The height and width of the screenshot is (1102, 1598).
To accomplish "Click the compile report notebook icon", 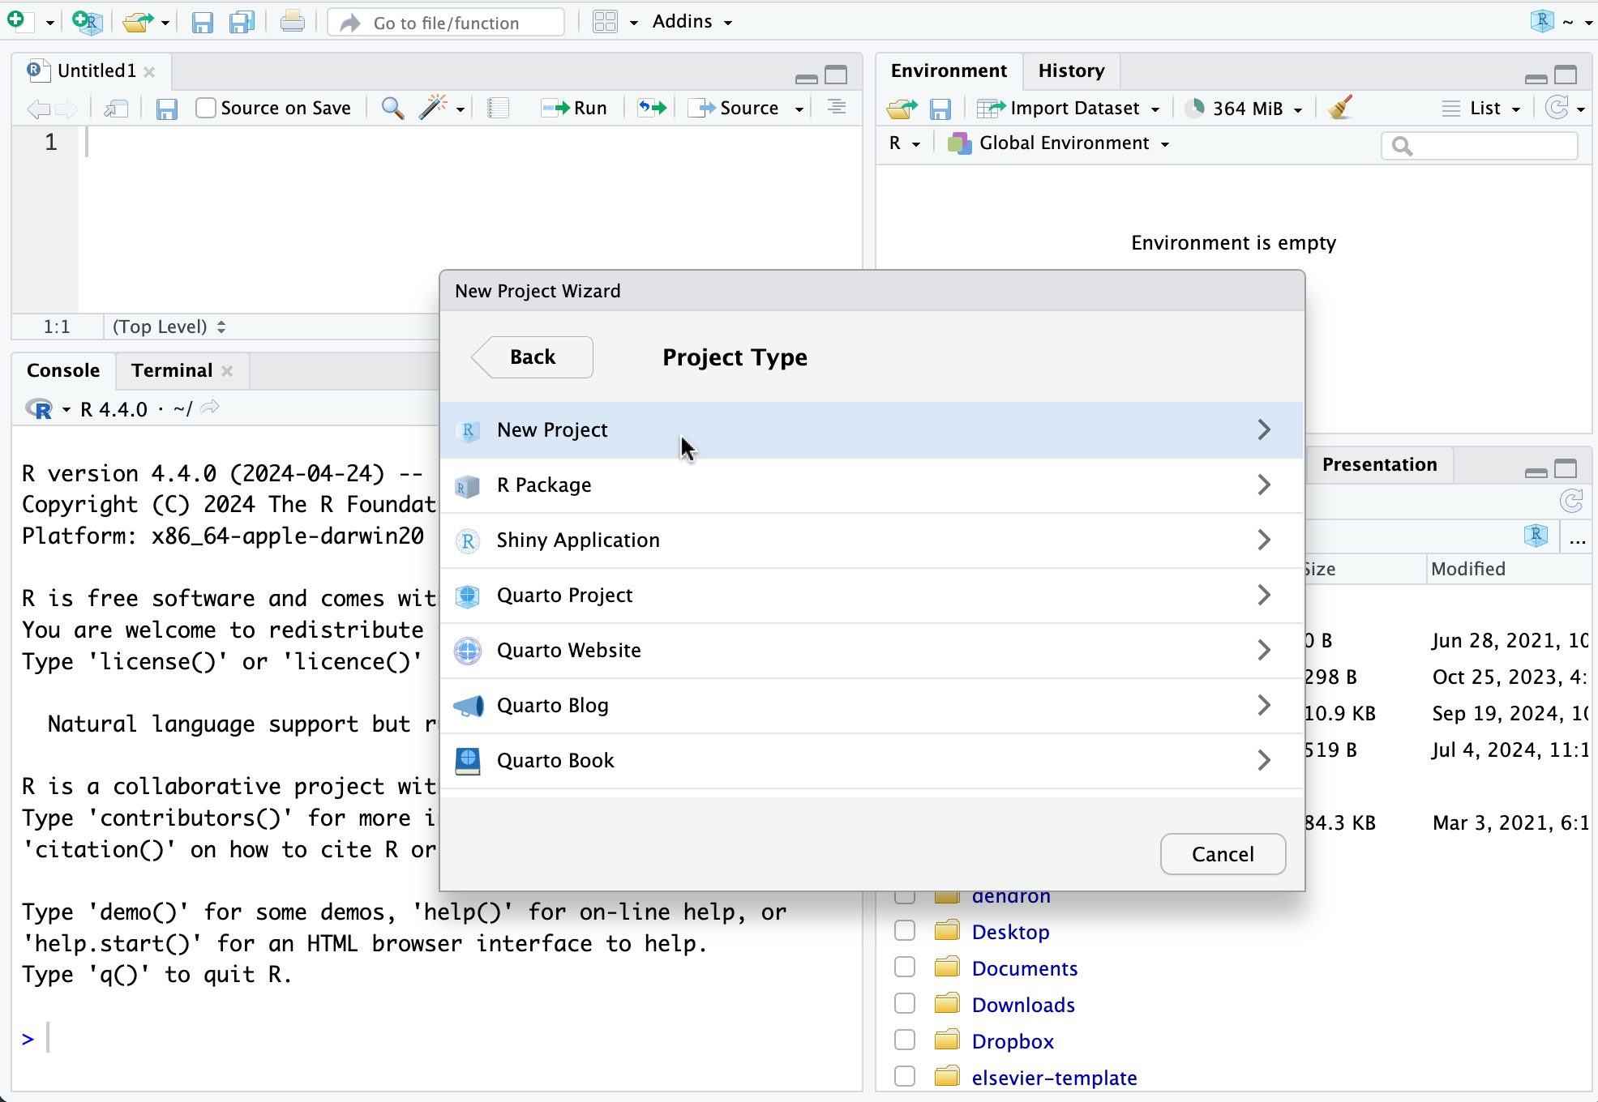I will pyautogui.click(x=498, y=108).
